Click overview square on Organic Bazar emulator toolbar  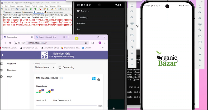(x=200, y=60)
